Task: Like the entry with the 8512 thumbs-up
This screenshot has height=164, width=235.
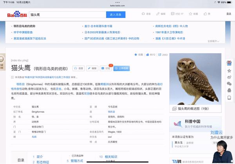Action: click(x=151, y=55)
